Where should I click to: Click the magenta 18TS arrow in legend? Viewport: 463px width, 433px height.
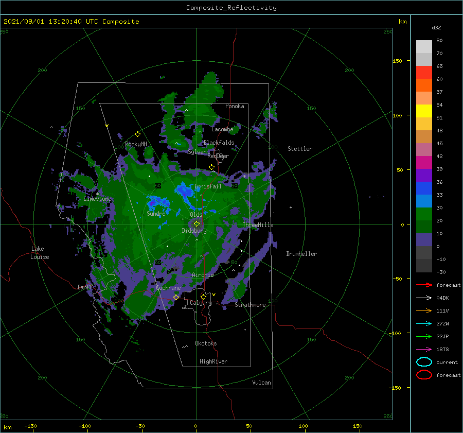click(x=424, y=350)
